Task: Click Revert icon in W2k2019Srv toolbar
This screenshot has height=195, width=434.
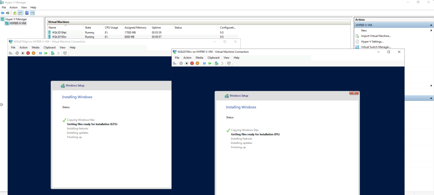Action: pos(222,63)
